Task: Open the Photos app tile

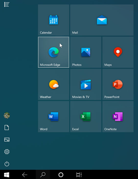Action: [x=86, y=52]
